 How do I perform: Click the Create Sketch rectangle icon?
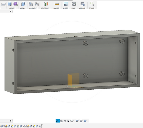pos(3,4)
